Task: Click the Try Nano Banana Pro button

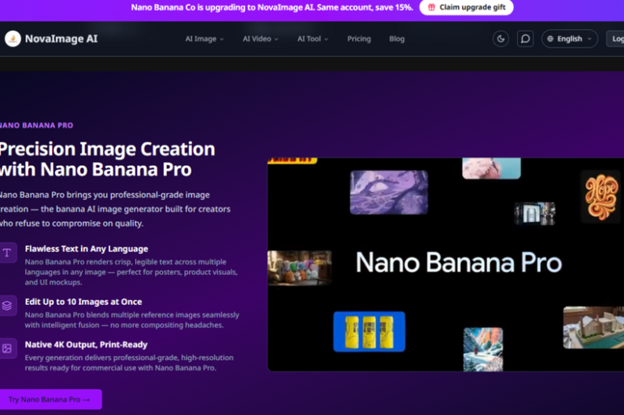Action: click(50, 400)
